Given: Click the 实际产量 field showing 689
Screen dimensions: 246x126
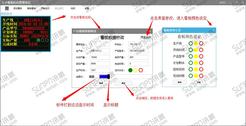Looking at the screenshot, I should tap(138, 57).
